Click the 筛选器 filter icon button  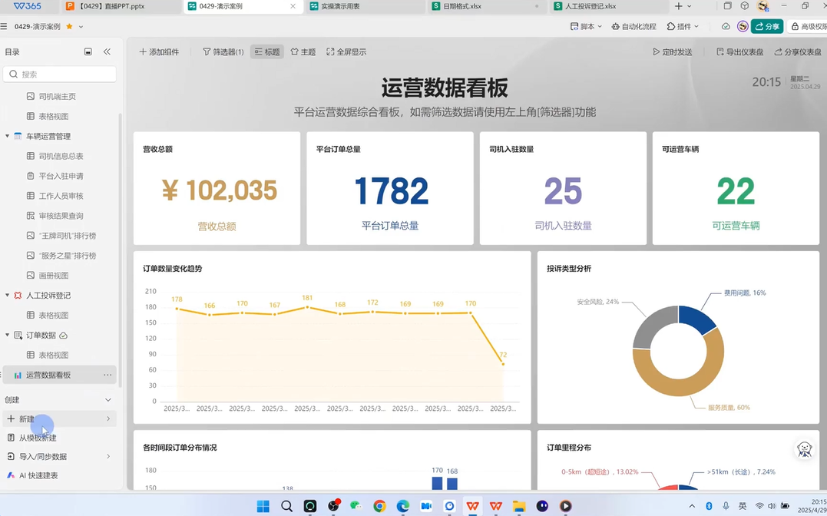(x=207, y=52)
